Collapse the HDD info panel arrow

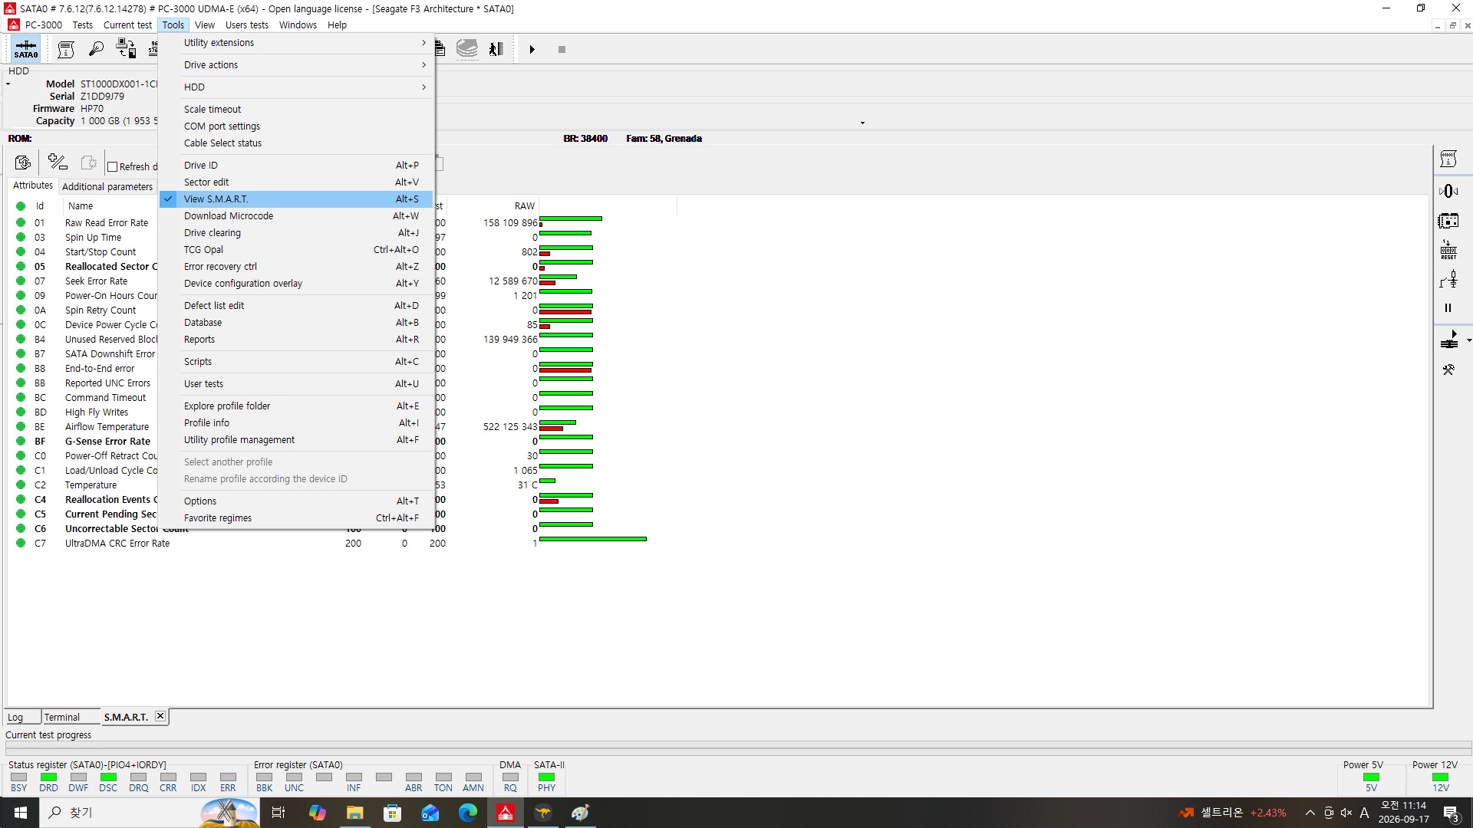point(8,84)
